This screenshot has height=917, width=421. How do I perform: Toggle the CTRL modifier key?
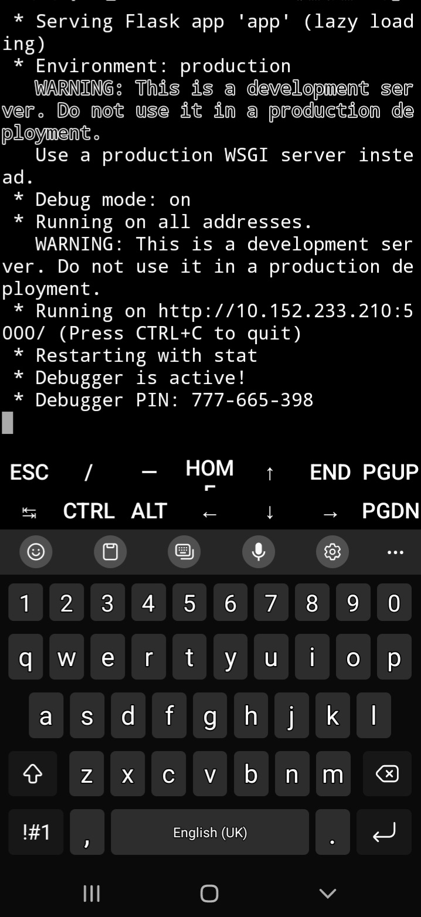(89, 511)
